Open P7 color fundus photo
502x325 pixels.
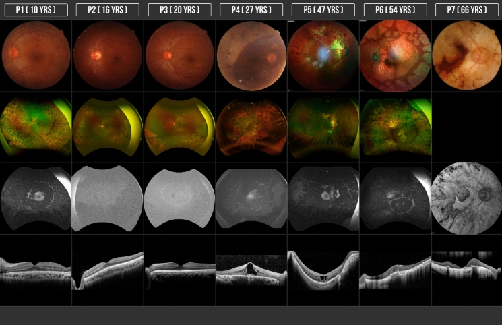tap(467, 55)
